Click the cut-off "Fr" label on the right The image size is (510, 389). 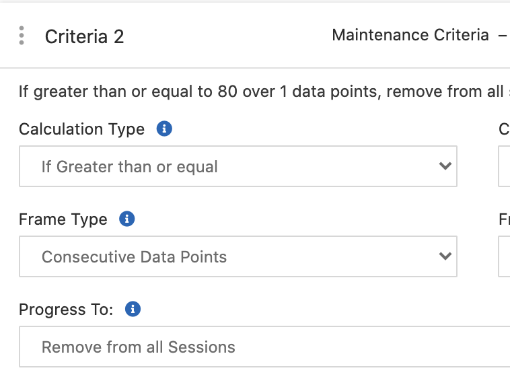click(504, 219)
